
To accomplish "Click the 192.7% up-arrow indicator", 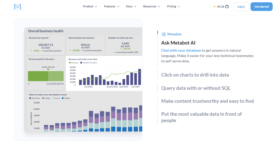I will click(x=121, y=49).
